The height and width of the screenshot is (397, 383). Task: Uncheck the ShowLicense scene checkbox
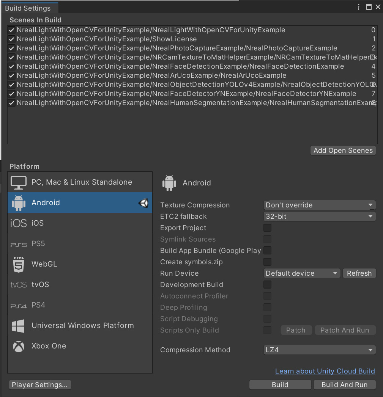click(11, 39)
